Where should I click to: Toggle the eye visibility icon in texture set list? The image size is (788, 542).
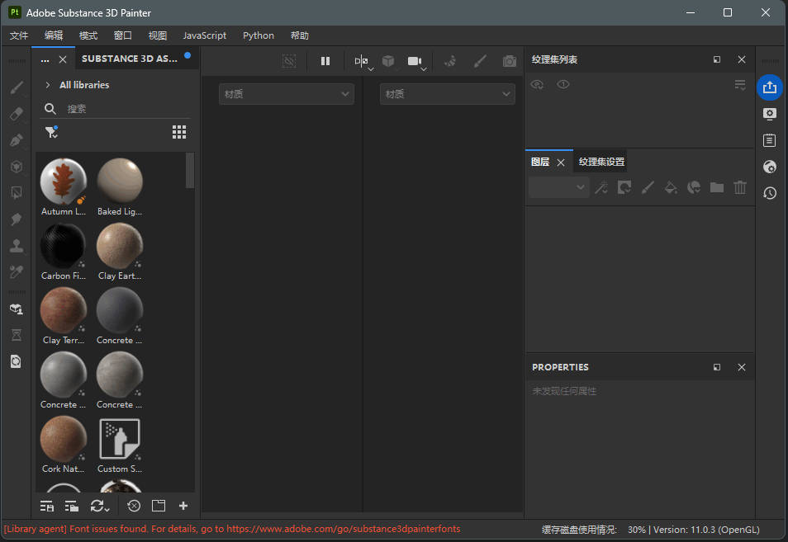tap(537, 84)
